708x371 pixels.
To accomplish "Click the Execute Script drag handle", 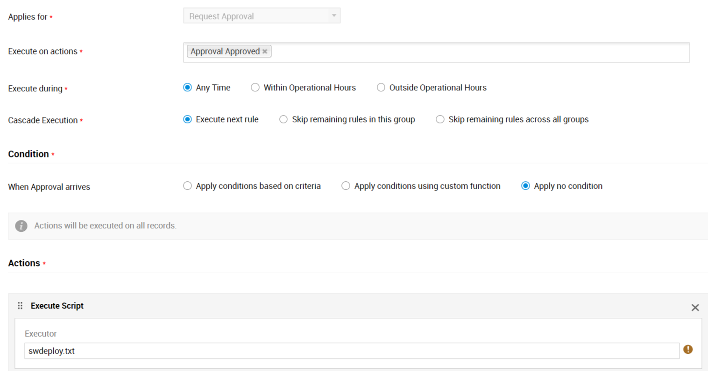I will 20,306.
